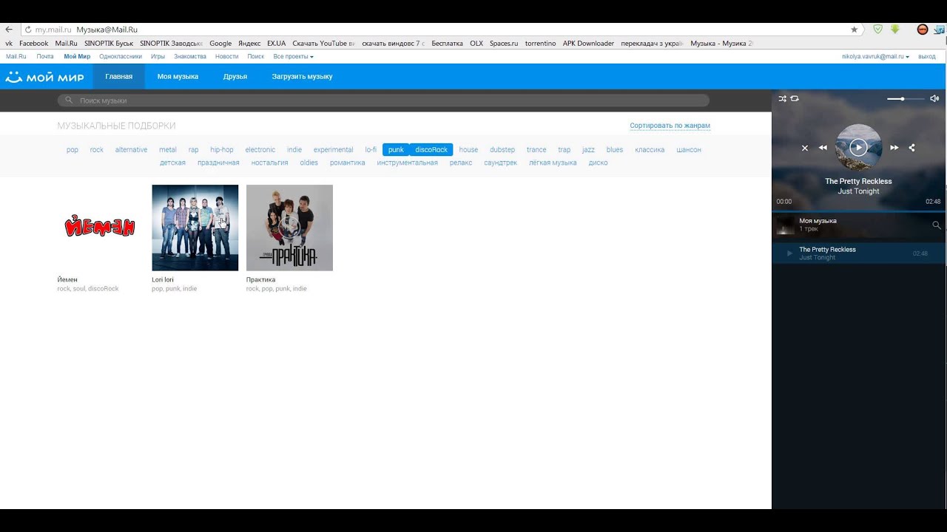Viewport: 947px width, 532px height.
Task: Close the player with the X icon
Action: (805, 148)
